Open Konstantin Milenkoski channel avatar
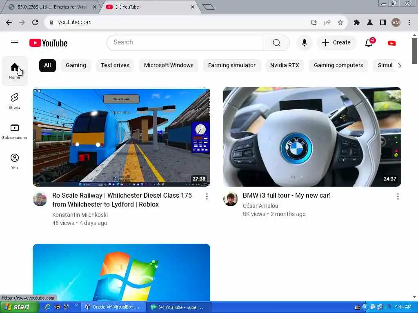Image resolution: width=418 pixels, height=313 pixels. point(40,199)
